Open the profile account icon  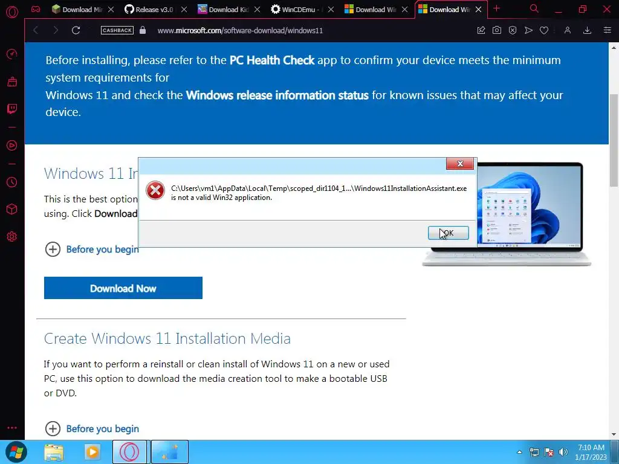[567, 30]
